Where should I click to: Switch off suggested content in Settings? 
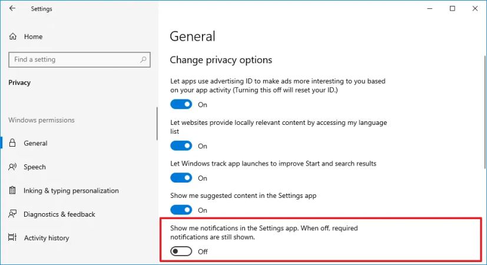click(181, 210)
